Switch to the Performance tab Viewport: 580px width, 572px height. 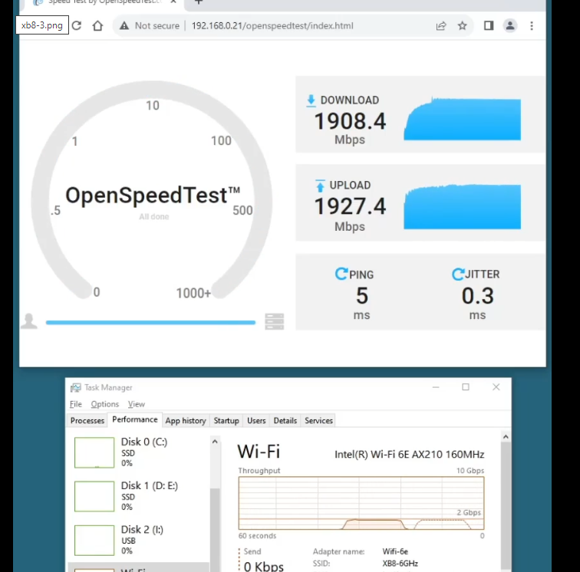[135, 419]
